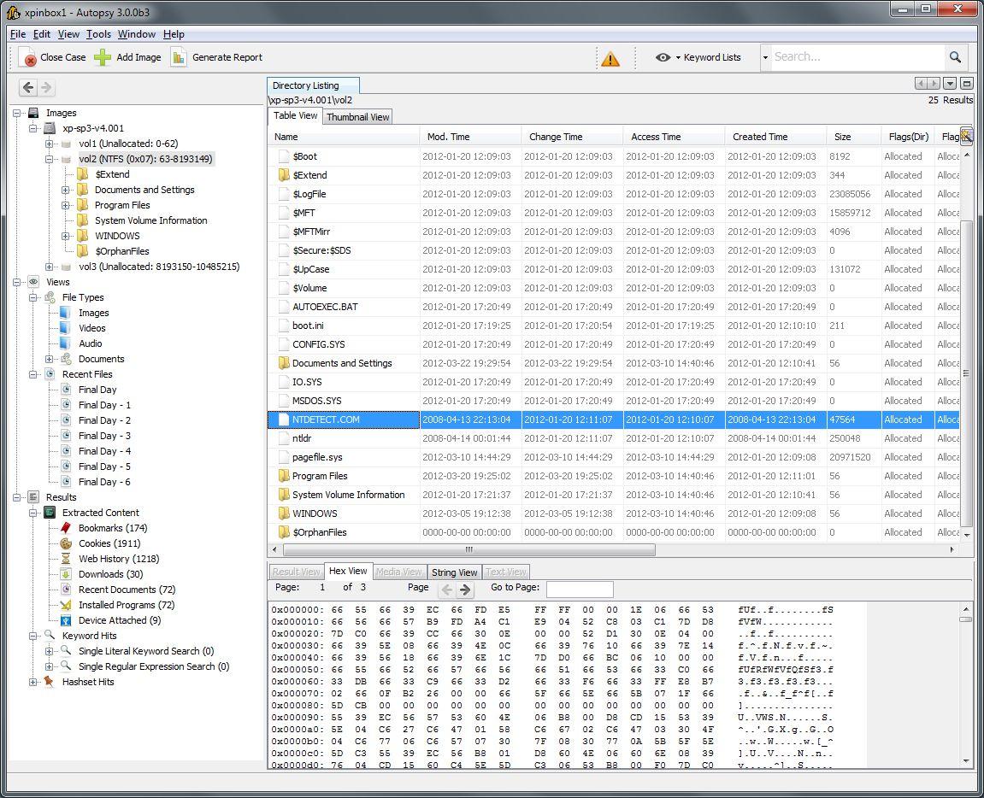Viewport: 984px width, 798px height.
Task: Open the Keyword Lists dropdown arrow
Action: (679, 58)
